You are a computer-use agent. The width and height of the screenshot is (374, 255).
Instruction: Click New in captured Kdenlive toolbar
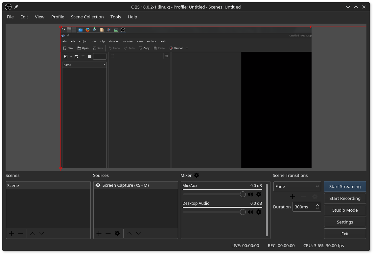coord(68,48)
